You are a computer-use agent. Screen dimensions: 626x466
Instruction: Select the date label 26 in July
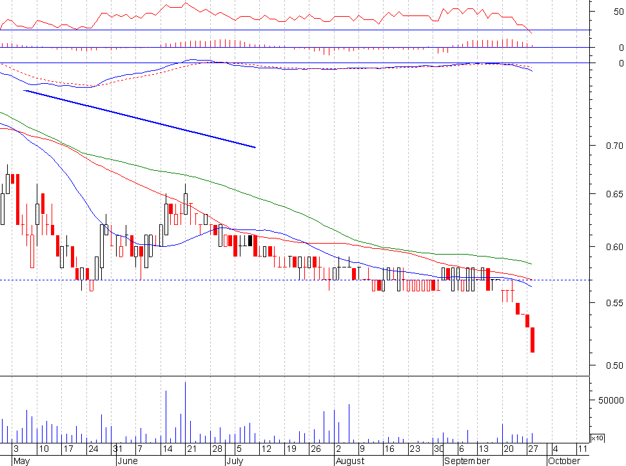click(316, 449)
